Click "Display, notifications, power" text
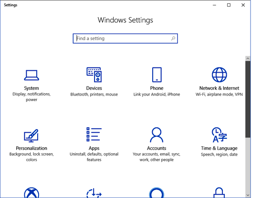The image size is (256, 198). pos(32,97)
